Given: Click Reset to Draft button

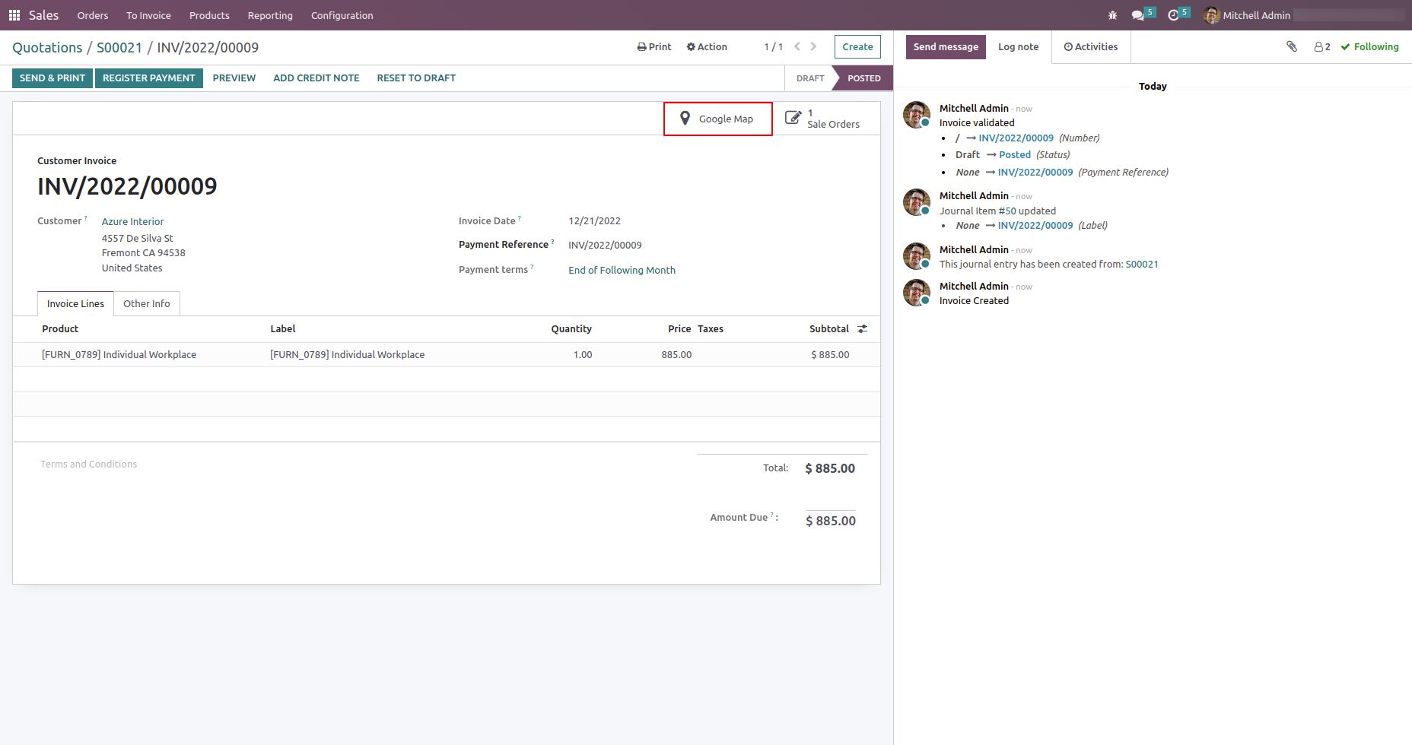Looking at the screenshot, I should 416,78.
